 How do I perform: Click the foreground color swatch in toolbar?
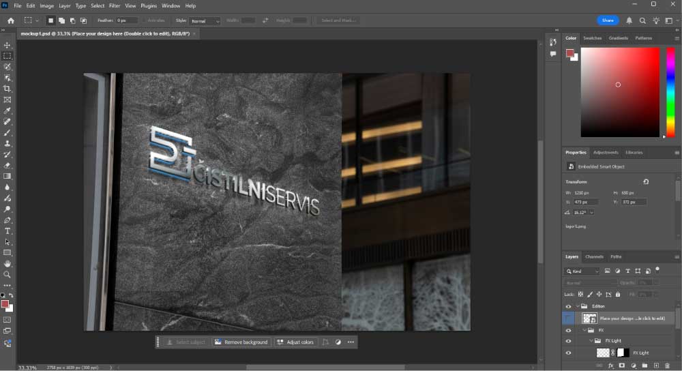point(5,303)
